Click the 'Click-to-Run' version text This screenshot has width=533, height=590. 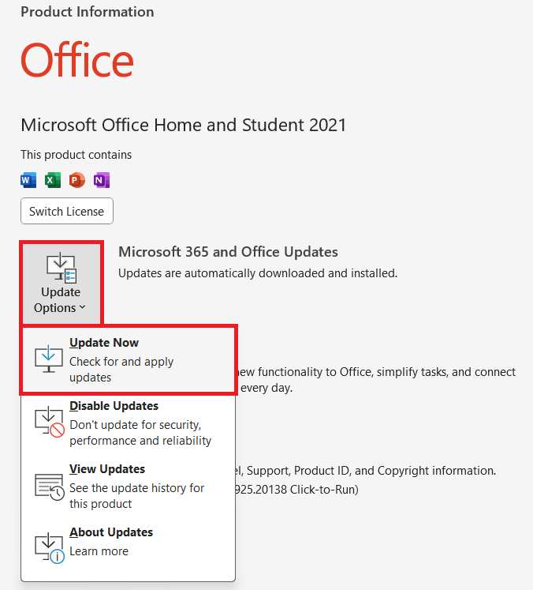pyautogui.click(x=324, y=490)
